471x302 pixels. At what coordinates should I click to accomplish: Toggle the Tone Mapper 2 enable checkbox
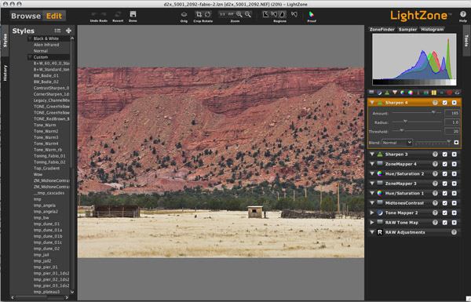click(x=445, y=213)
